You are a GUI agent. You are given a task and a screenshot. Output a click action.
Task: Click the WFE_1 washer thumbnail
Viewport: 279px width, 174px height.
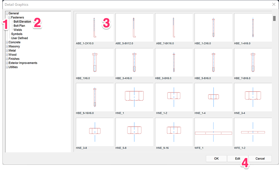[213, 132]
